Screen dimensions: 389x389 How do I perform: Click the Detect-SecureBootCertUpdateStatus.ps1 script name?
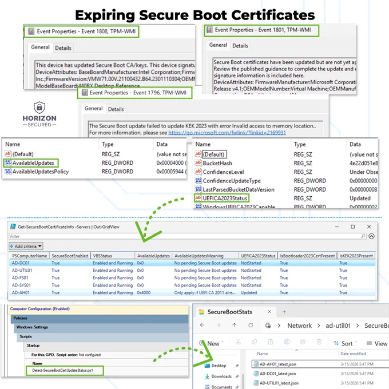coord(62,370)
